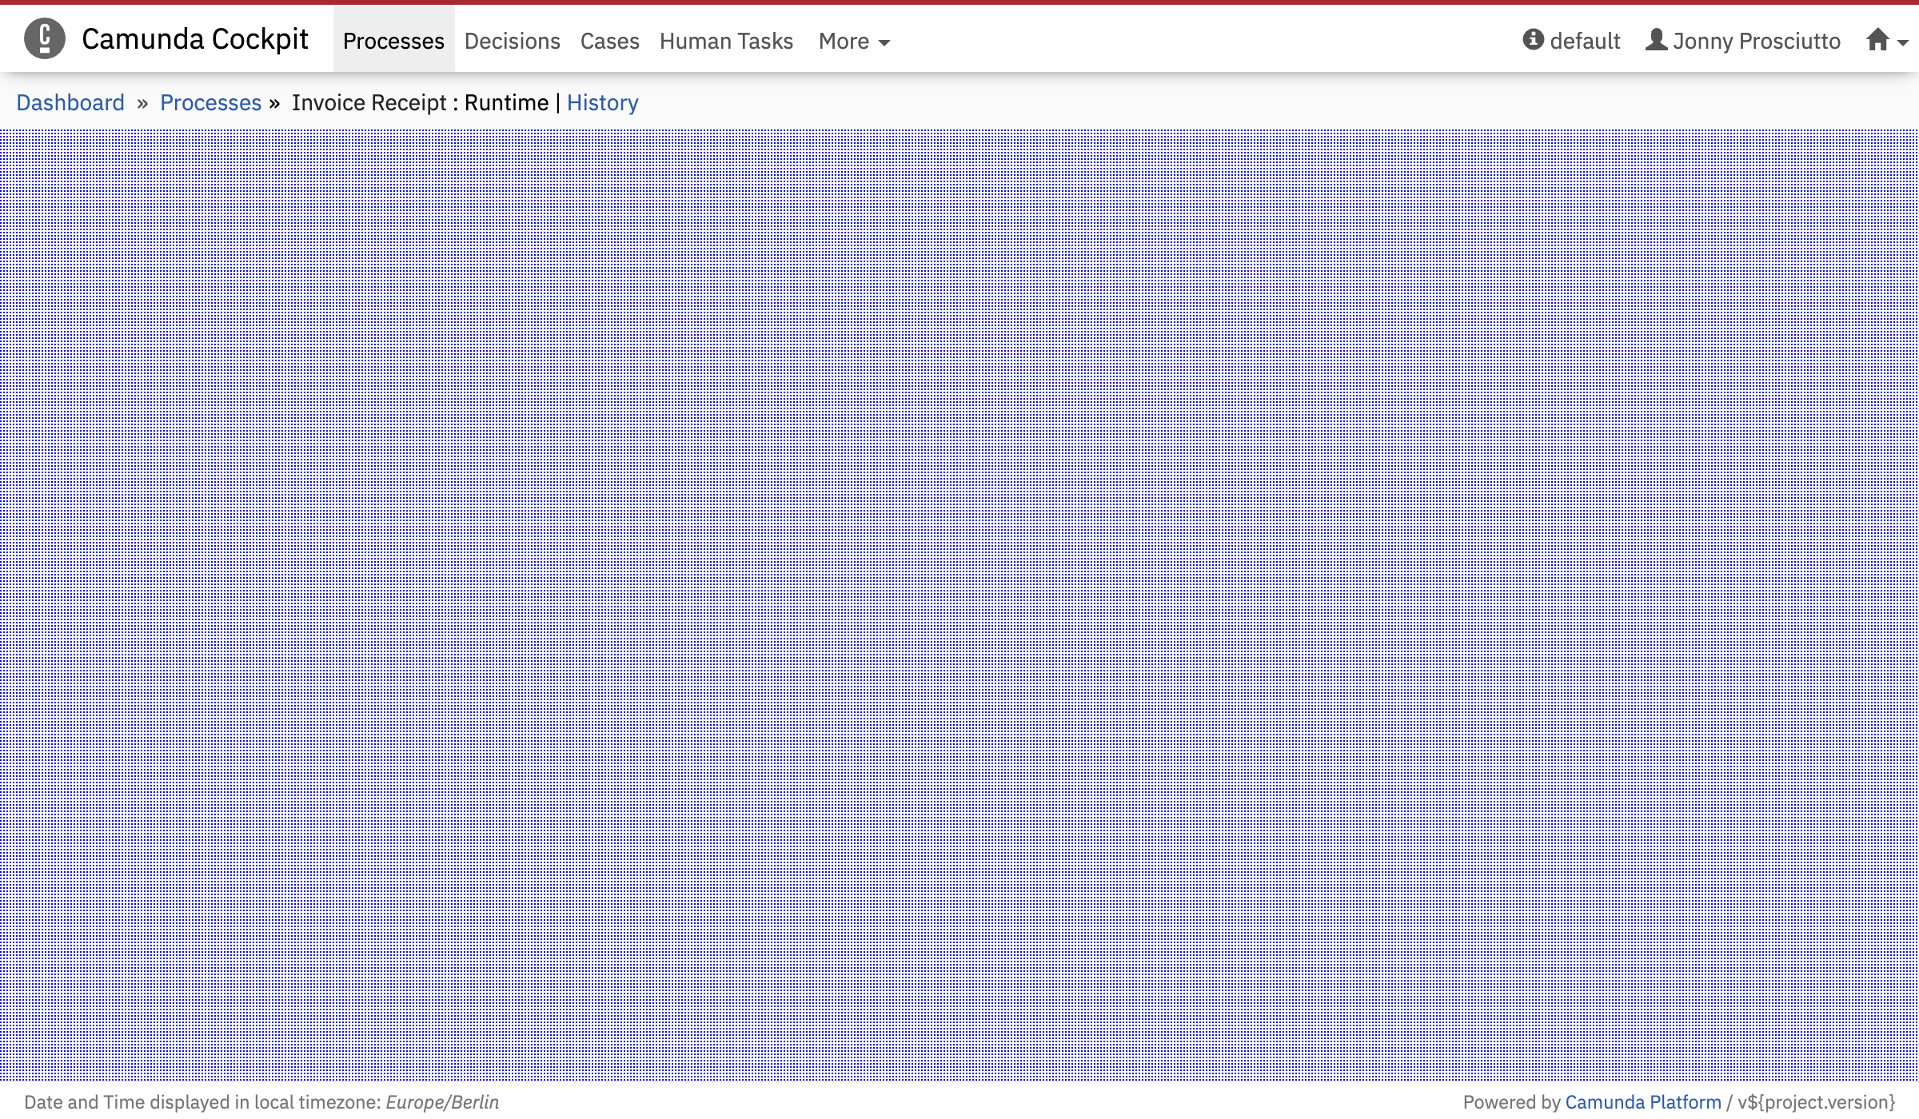Open the Human Tasks section

[x=726, y=41]
